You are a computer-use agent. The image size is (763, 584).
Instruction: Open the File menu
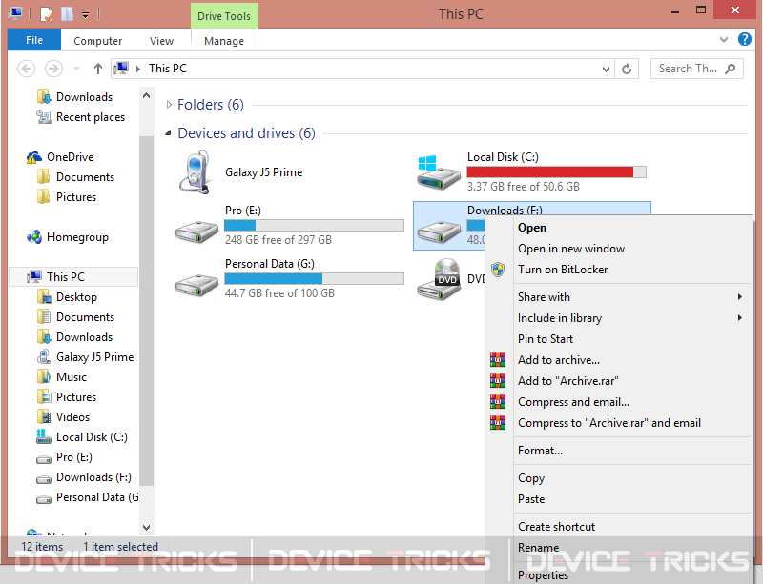point(34,40)
